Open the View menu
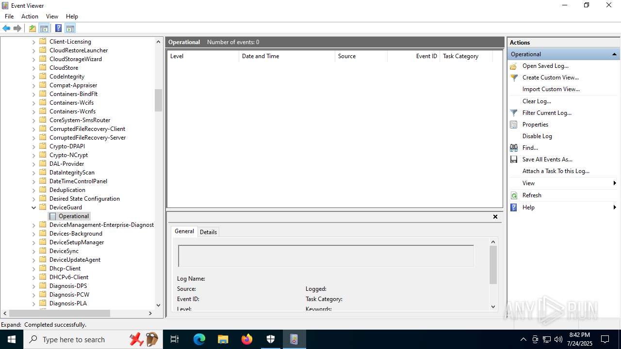Viewport: 621px width, 349px height. click(52, 16)
